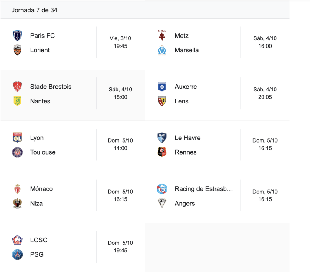Select the Mónaco team crest

coord(17,189)
